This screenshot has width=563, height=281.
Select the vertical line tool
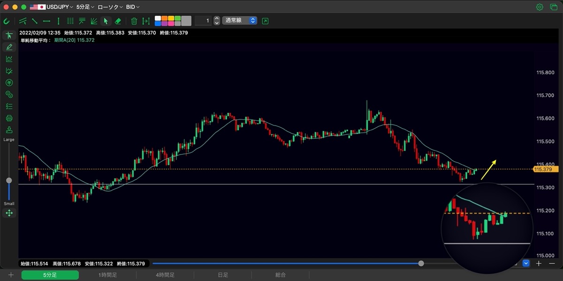click(x=58, y=21)
